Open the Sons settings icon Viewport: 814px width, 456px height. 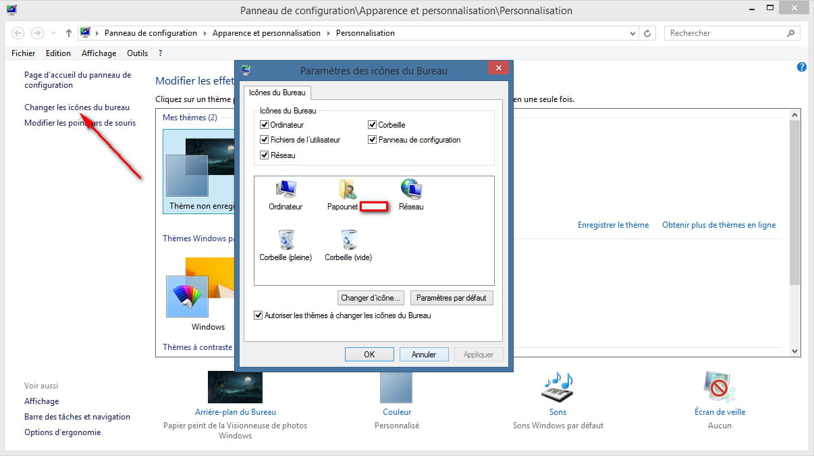(558, 387)
